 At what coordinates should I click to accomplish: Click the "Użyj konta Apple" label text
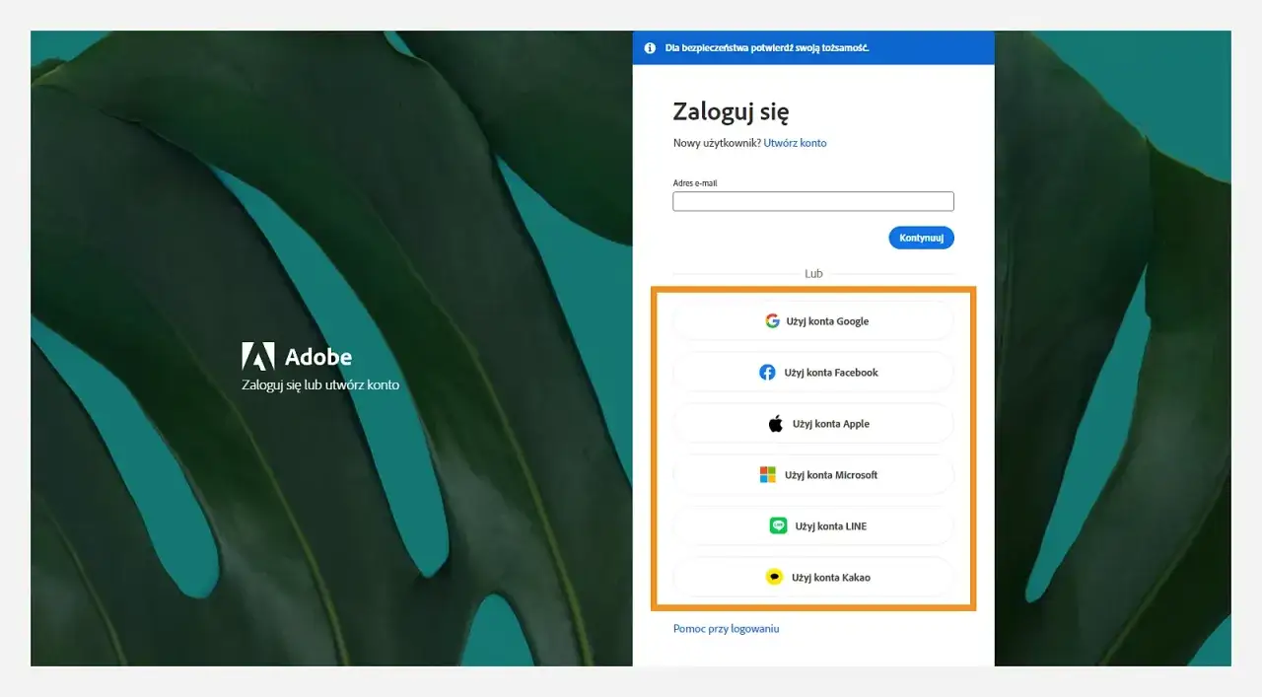click(x=831, y=424)
